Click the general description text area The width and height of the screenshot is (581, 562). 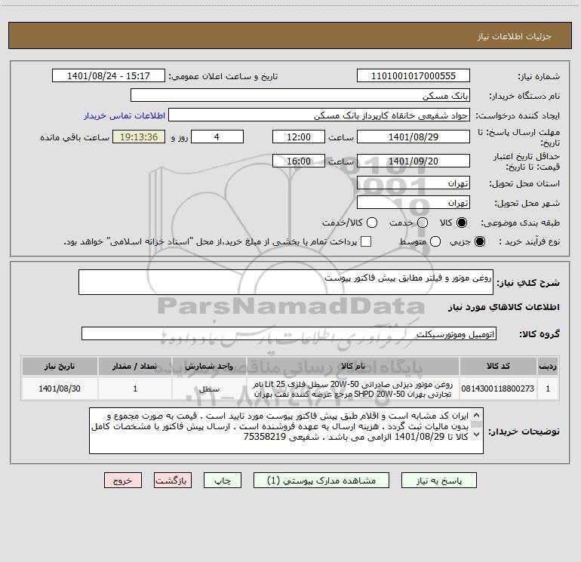point(286,282)
